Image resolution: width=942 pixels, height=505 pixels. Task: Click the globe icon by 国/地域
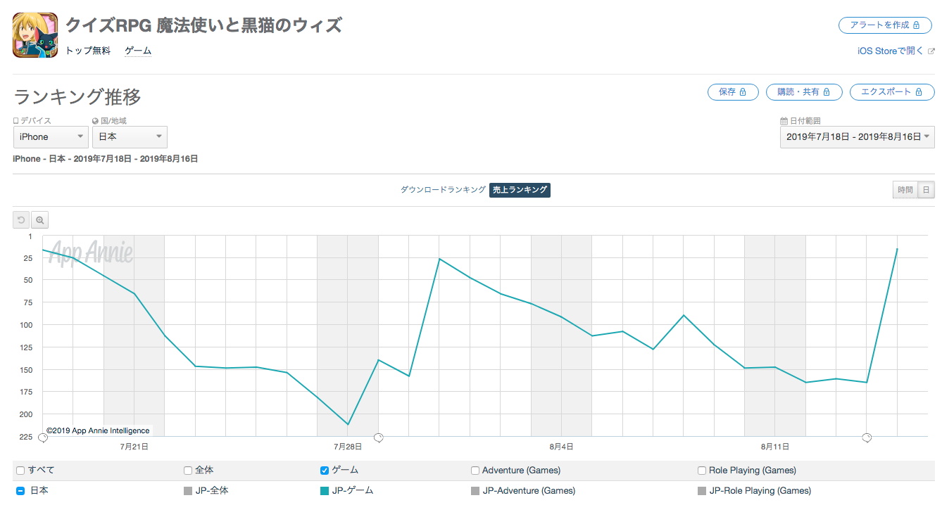[95, 121]
